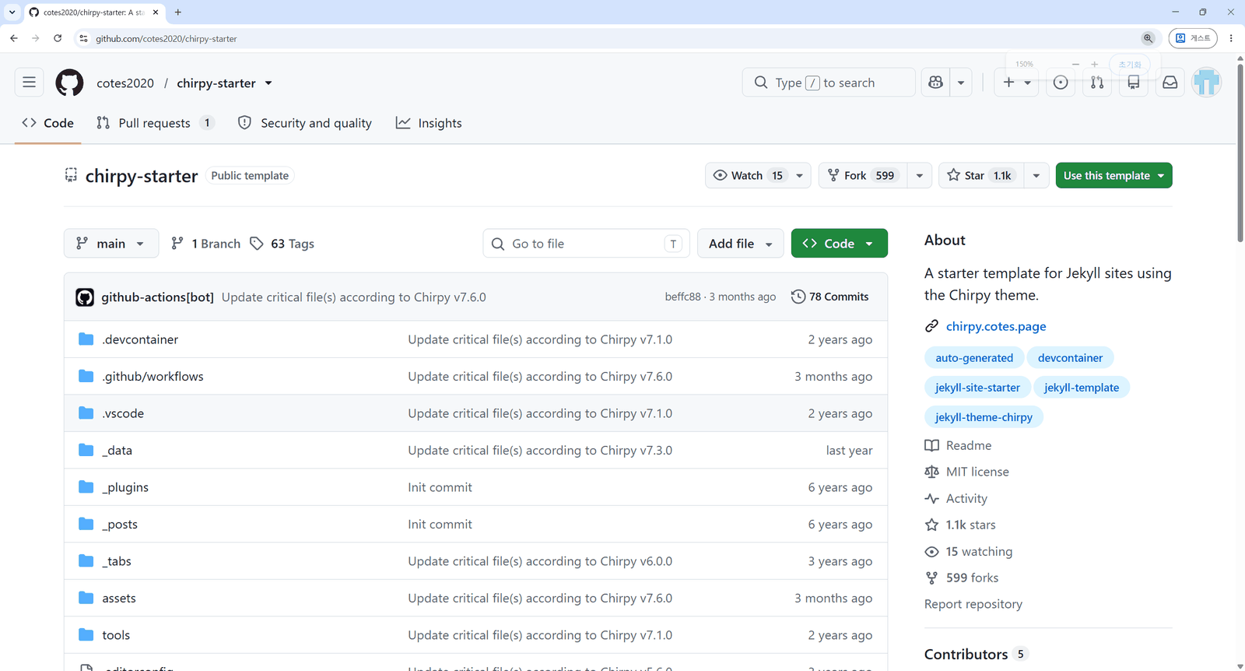
Task: Open the auto-generated topic tag
Action: (974, 358)
